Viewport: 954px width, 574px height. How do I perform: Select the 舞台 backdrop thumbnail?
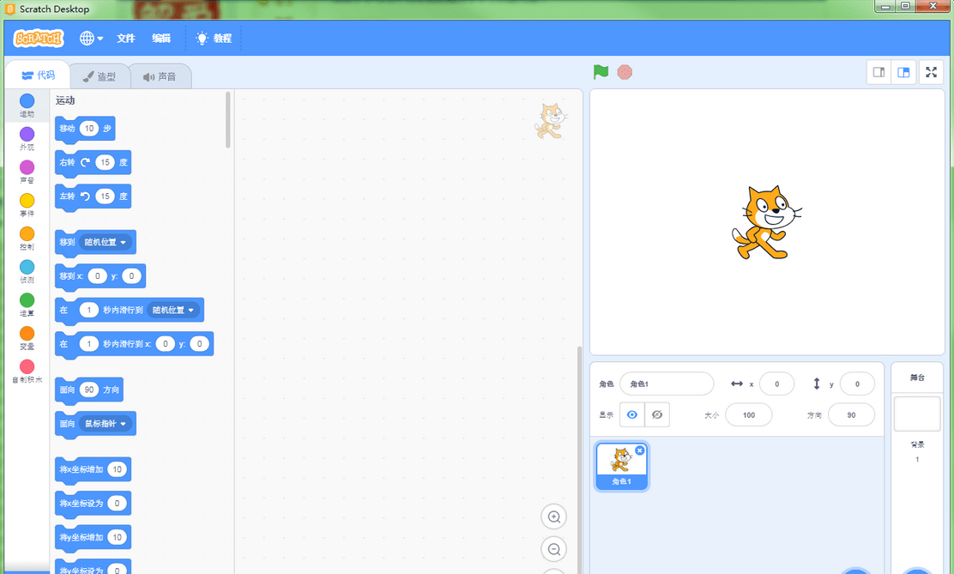point(917,414)
